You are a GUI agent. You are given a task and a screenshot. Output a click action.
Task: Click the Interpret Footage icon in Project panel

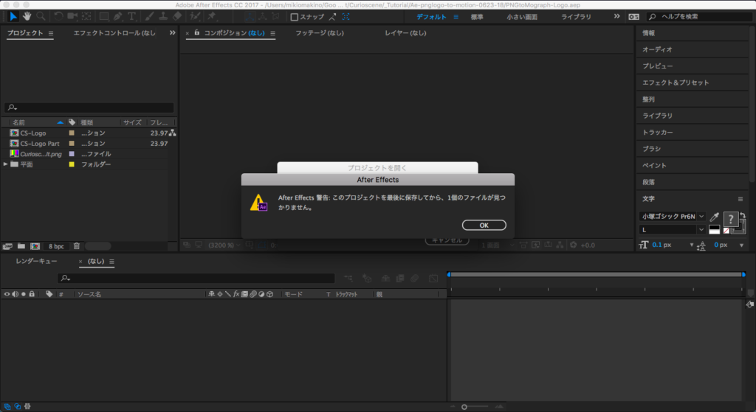pyautogui.click(x=7, y=246)
